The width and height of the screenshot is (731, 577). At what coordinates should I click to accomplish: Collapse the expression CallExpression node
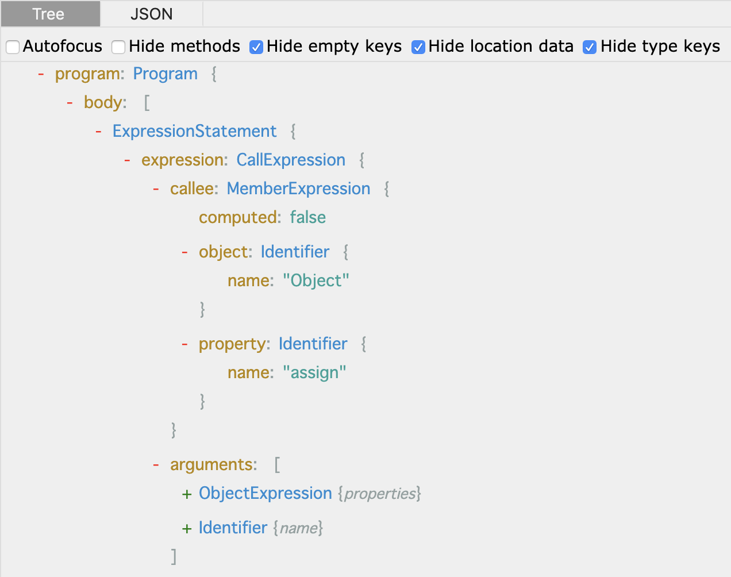click(x=127, y=160)
